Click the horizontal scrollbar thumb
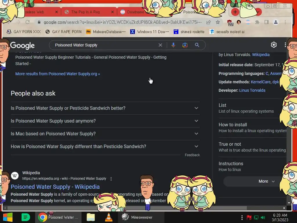 click(x=127, y=208)
